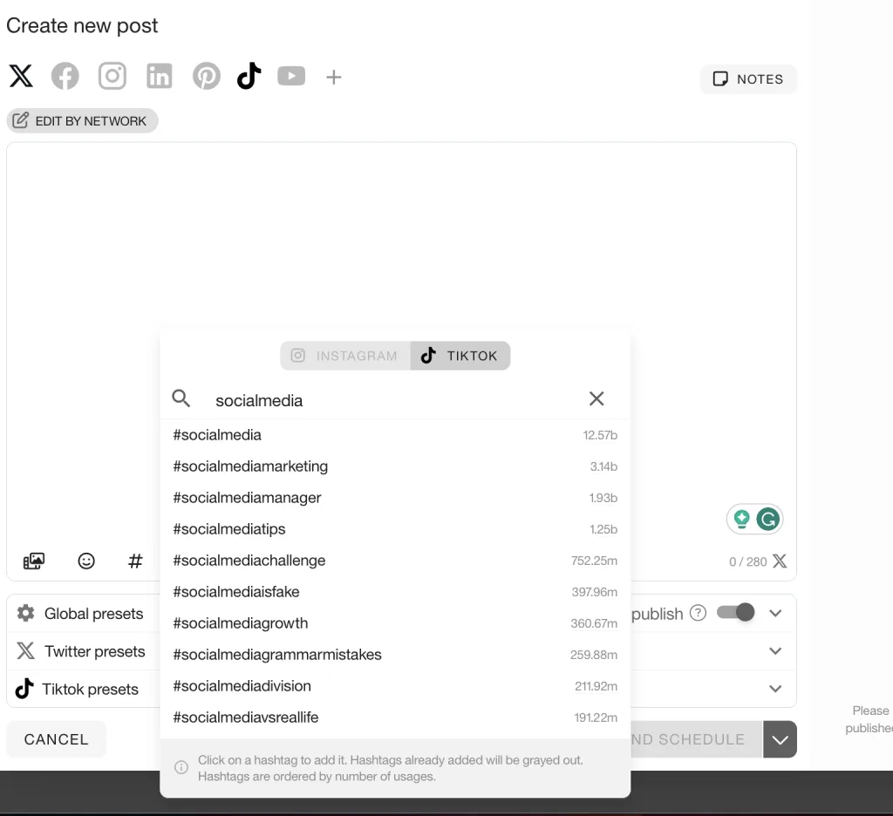Add the #socialmediagrowth hashtag
Image resolution: width=893 pixels, height=816 pixels.
point(395,623)
